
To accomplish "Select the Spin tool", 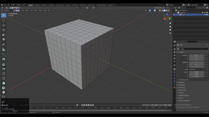I will (4, 88).
